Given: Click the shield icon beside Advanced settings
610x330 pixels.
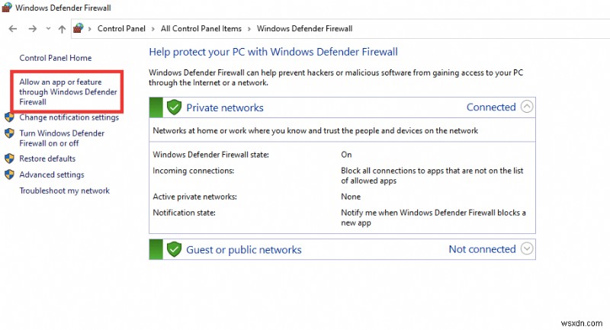Looking at the screenshot, I should (10, 175).
